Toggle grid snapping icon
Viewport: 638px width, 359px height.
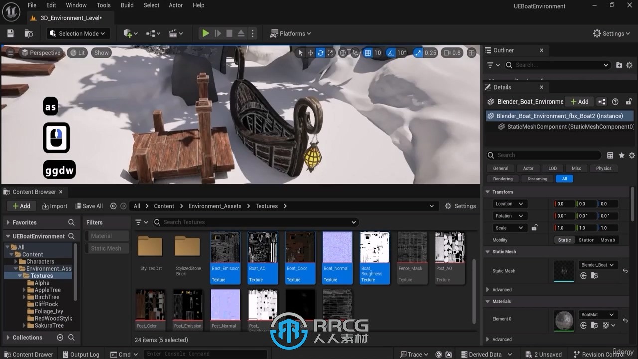(x=368, y=53)
